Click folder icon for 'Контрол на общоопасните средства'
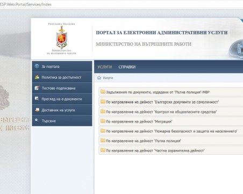 pos(103,111)
